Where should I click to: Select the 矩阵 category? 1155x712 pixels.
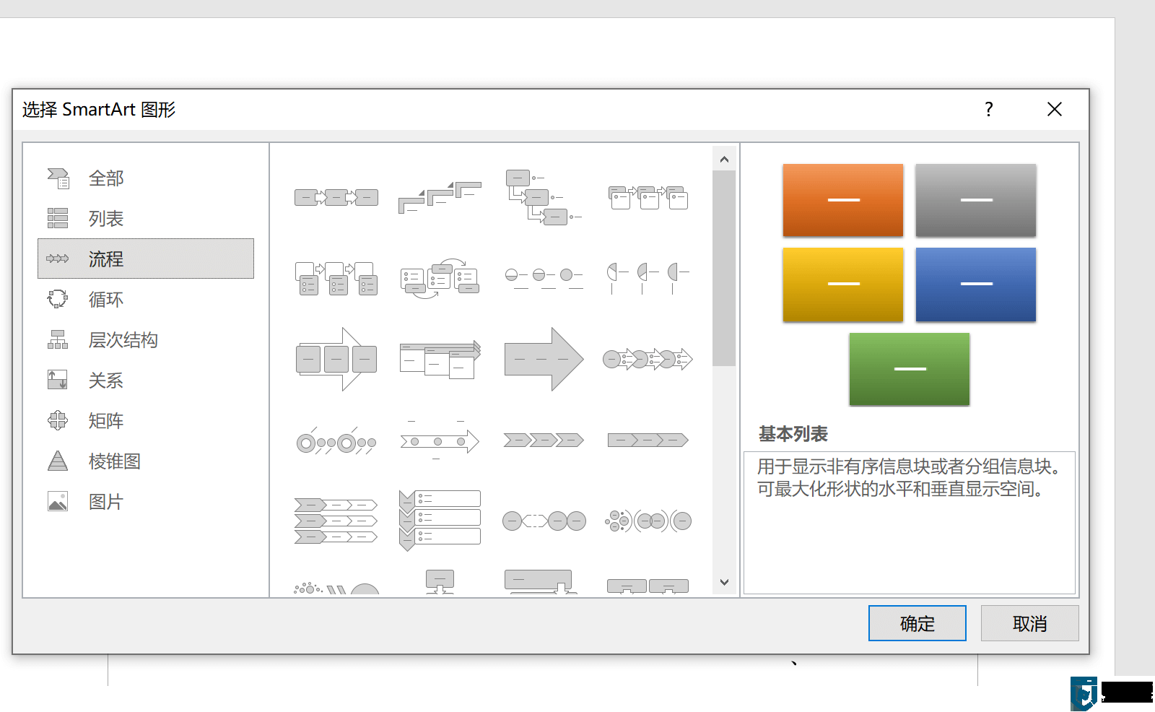tap(146, 420)
